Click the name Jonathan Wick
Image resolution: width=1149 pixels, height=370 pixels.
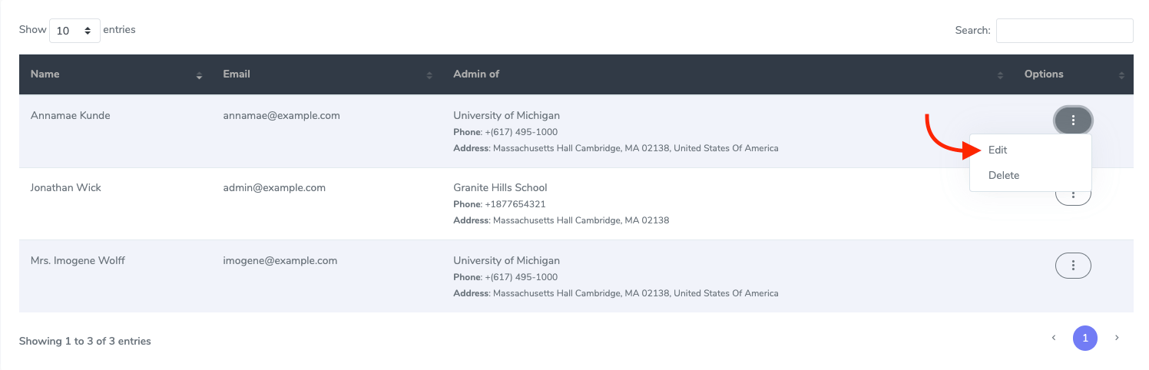[65, 188]
